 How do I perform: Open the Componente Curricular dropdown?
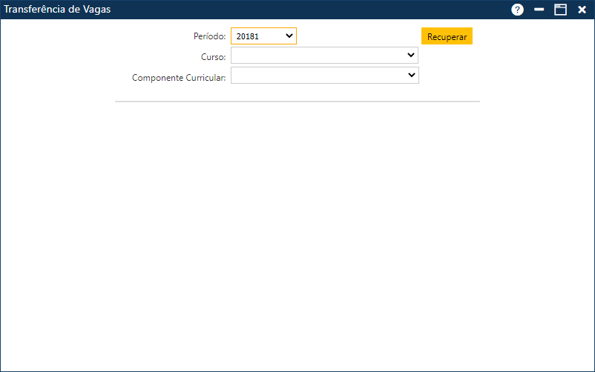pyautogui.click(x=324, y=76)
